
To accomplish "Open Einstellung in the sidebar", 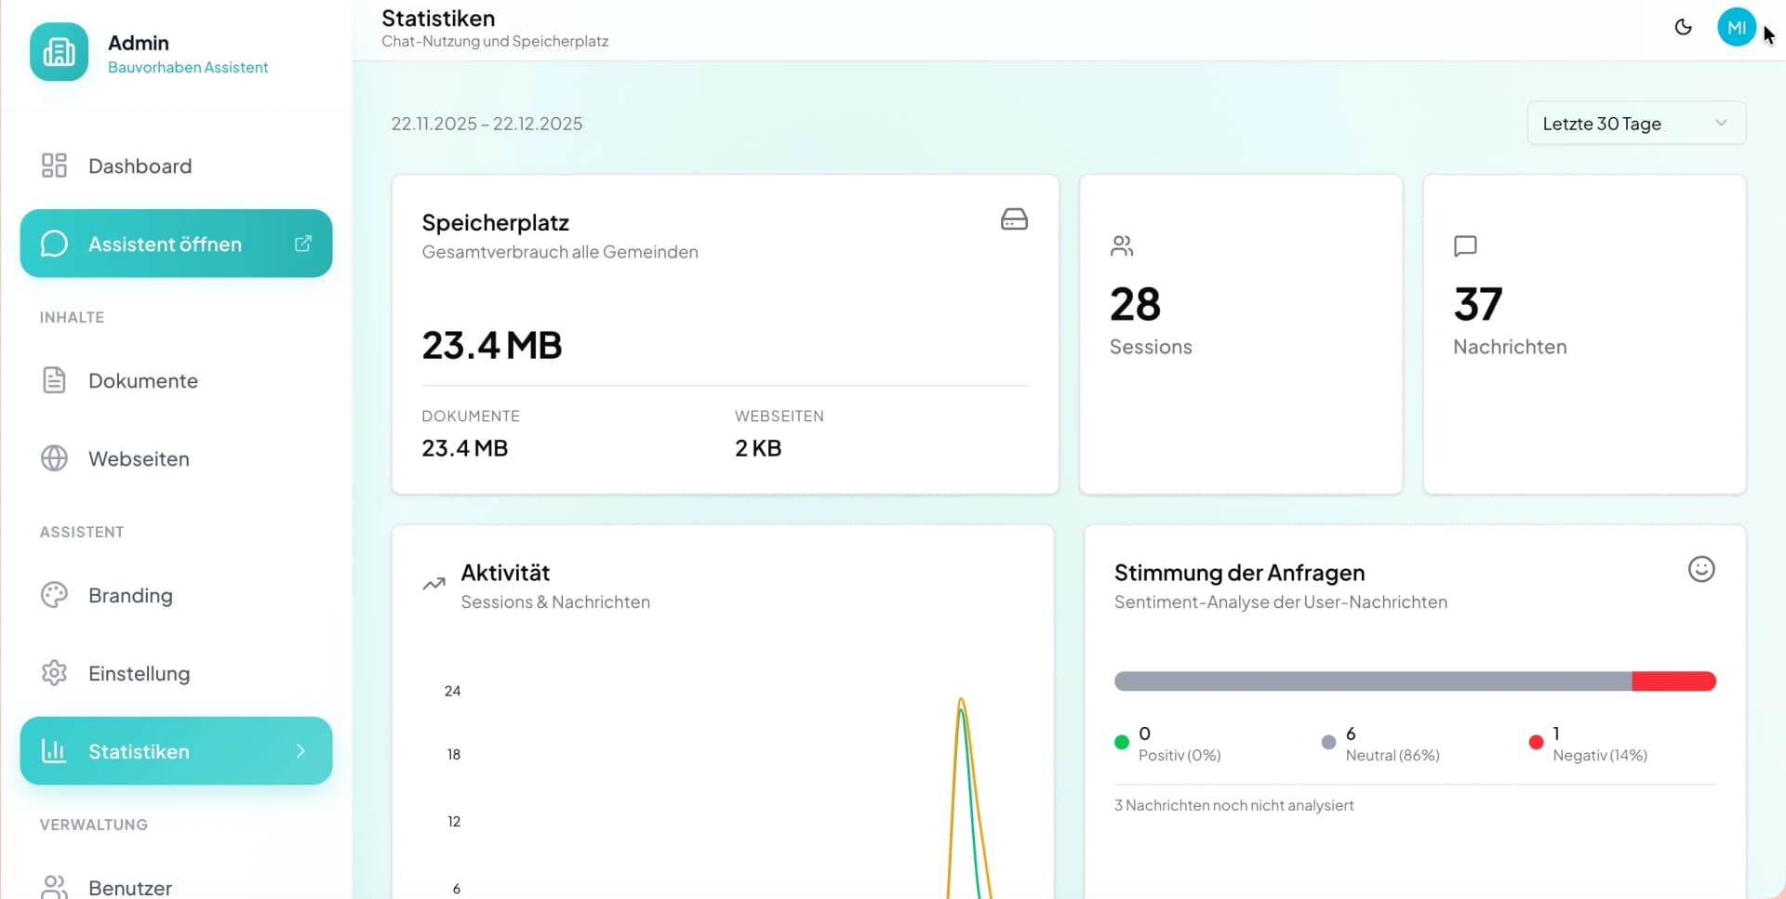I will point(176,674).
